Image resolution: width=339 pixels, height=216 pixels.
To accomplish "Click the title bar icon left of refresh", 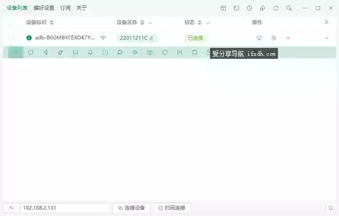I will (x=263, y=8).
